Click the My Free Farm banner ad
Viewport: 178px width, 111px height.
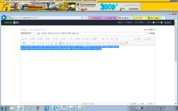point(43,7)
